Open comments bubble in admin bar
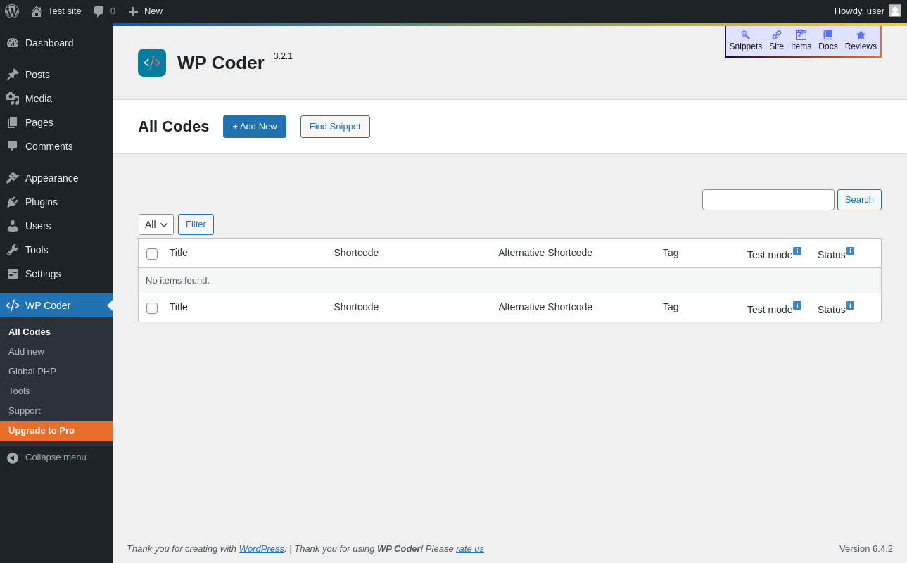The height and width of the screenshot is (563, 907). (x=99, y=11)
